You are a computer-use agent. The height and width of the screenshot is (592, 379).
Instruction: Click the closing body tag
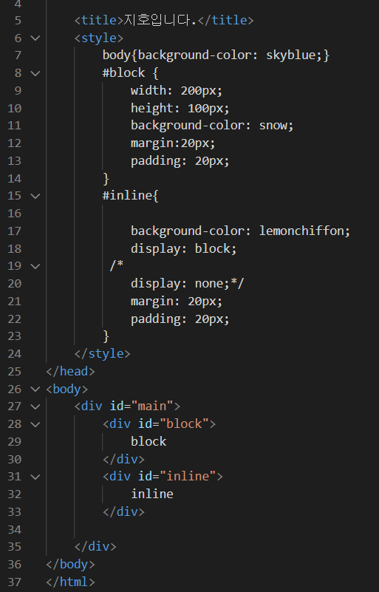click(70, 565)
